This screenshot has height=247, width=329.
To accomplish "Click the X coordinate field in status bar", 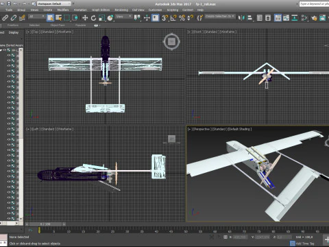I will 240,237.
